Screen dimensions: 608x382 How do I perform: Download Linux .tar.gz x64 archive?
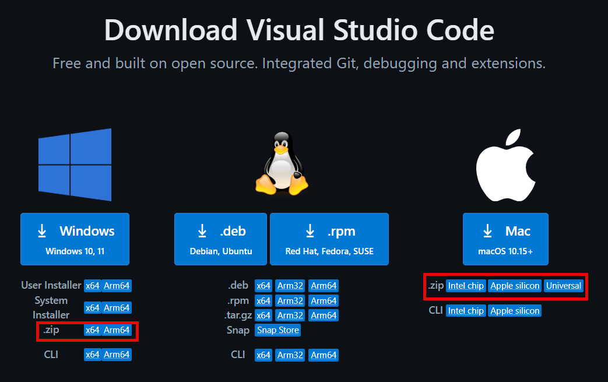click(263, 316)
